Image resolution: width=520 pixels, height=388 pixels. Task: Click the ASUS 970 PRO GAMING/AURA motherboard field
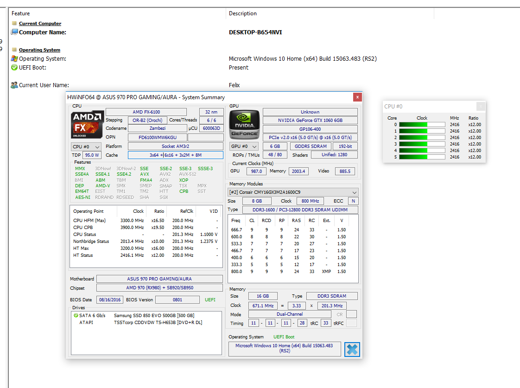[x=159, y=279]
